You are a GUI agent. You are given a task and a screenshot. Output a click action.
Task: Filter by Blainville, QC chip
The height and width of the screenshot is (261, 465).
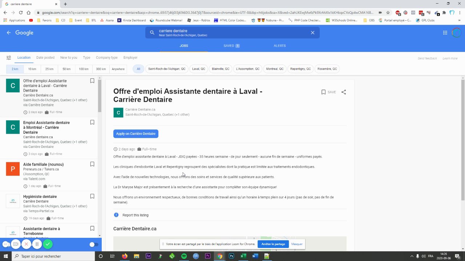pos(221,69)
